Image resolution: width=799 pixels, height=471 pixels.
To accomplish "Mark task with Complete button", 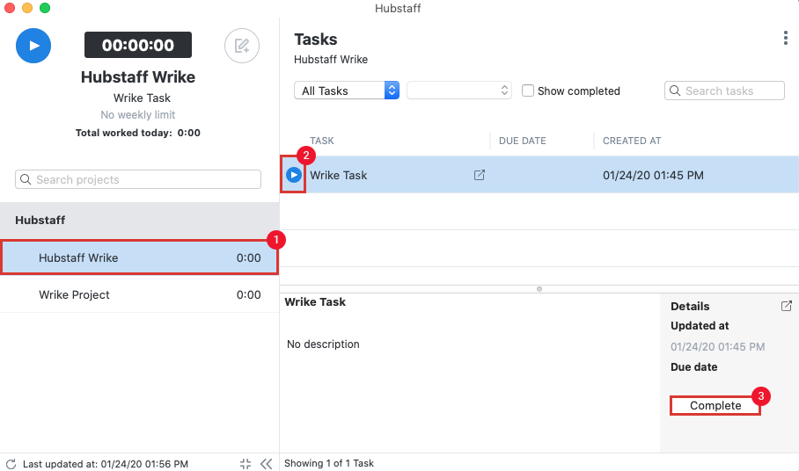I will (x=715, y=405).
